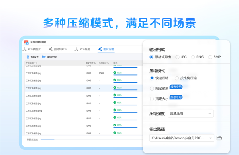Open the browse output folder icon

click(219, 138)
